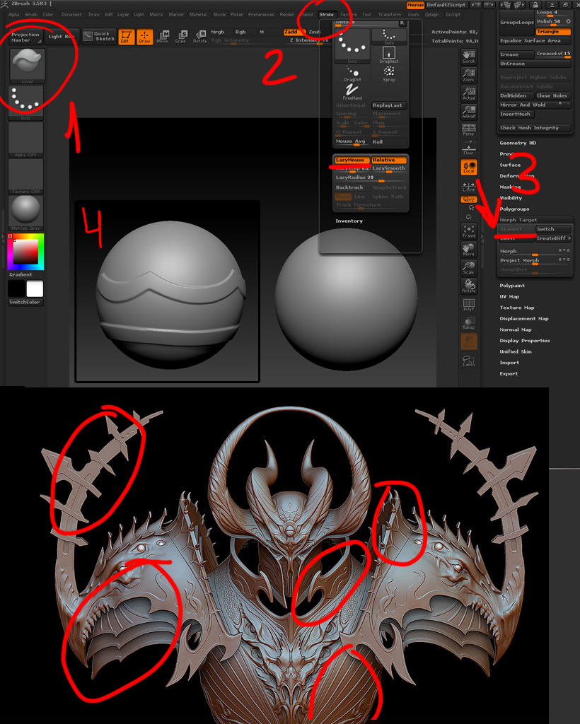Viewport: 580px width, 724px height.
Task: Toggle Local transformations button
Action: click(x=469, y=167)
